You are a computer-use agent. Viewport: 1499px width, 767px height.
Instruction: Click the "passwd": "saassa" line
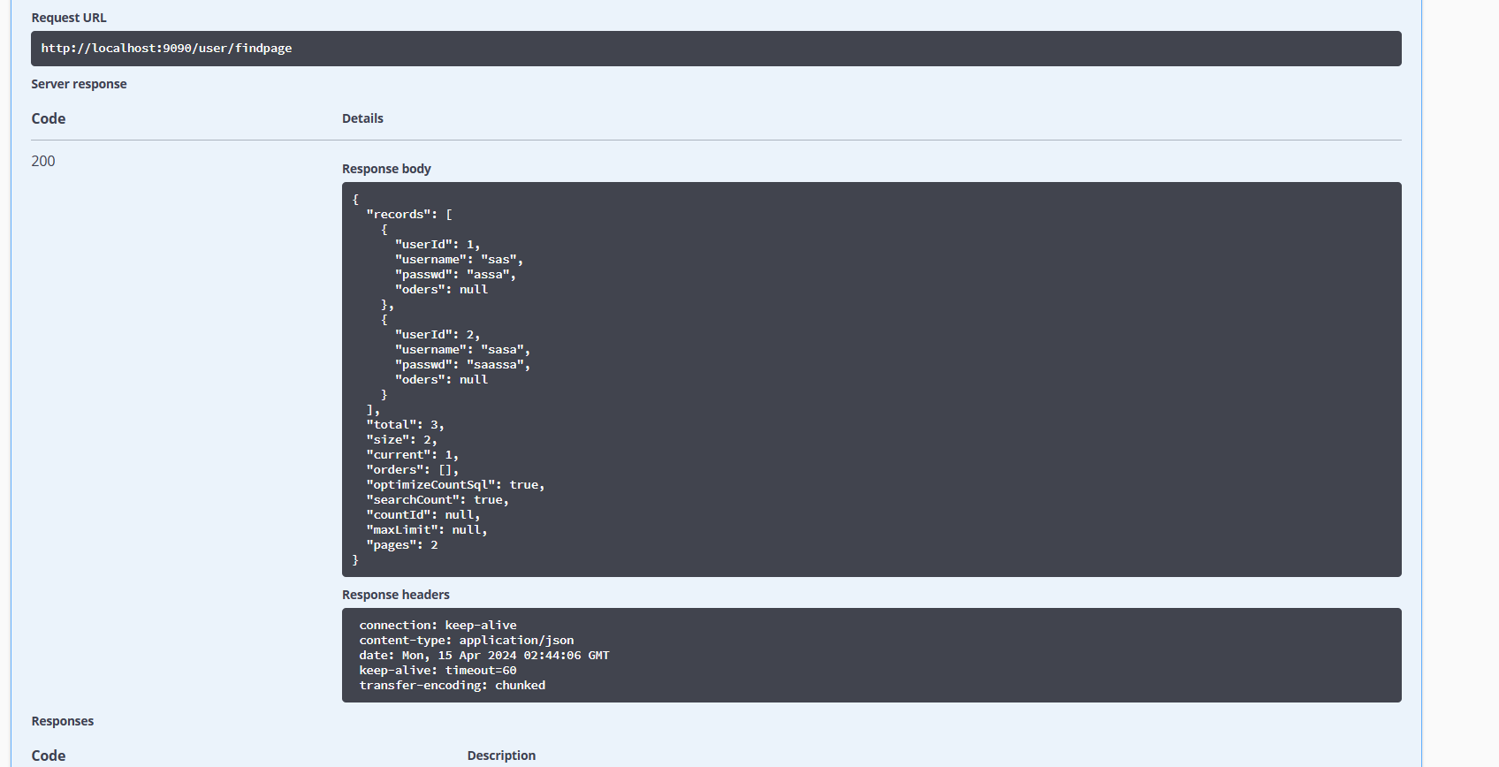point(462,365)
